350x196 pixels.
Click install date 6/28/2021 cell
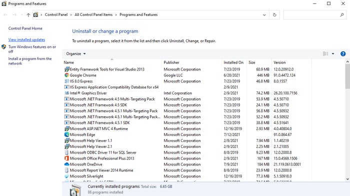(x=231, y=75)
